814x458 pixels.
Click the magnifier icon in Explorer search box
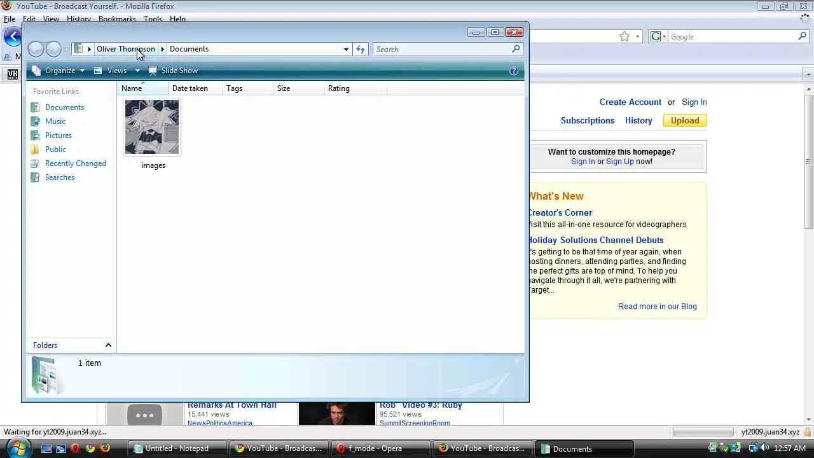coord(516,49)
